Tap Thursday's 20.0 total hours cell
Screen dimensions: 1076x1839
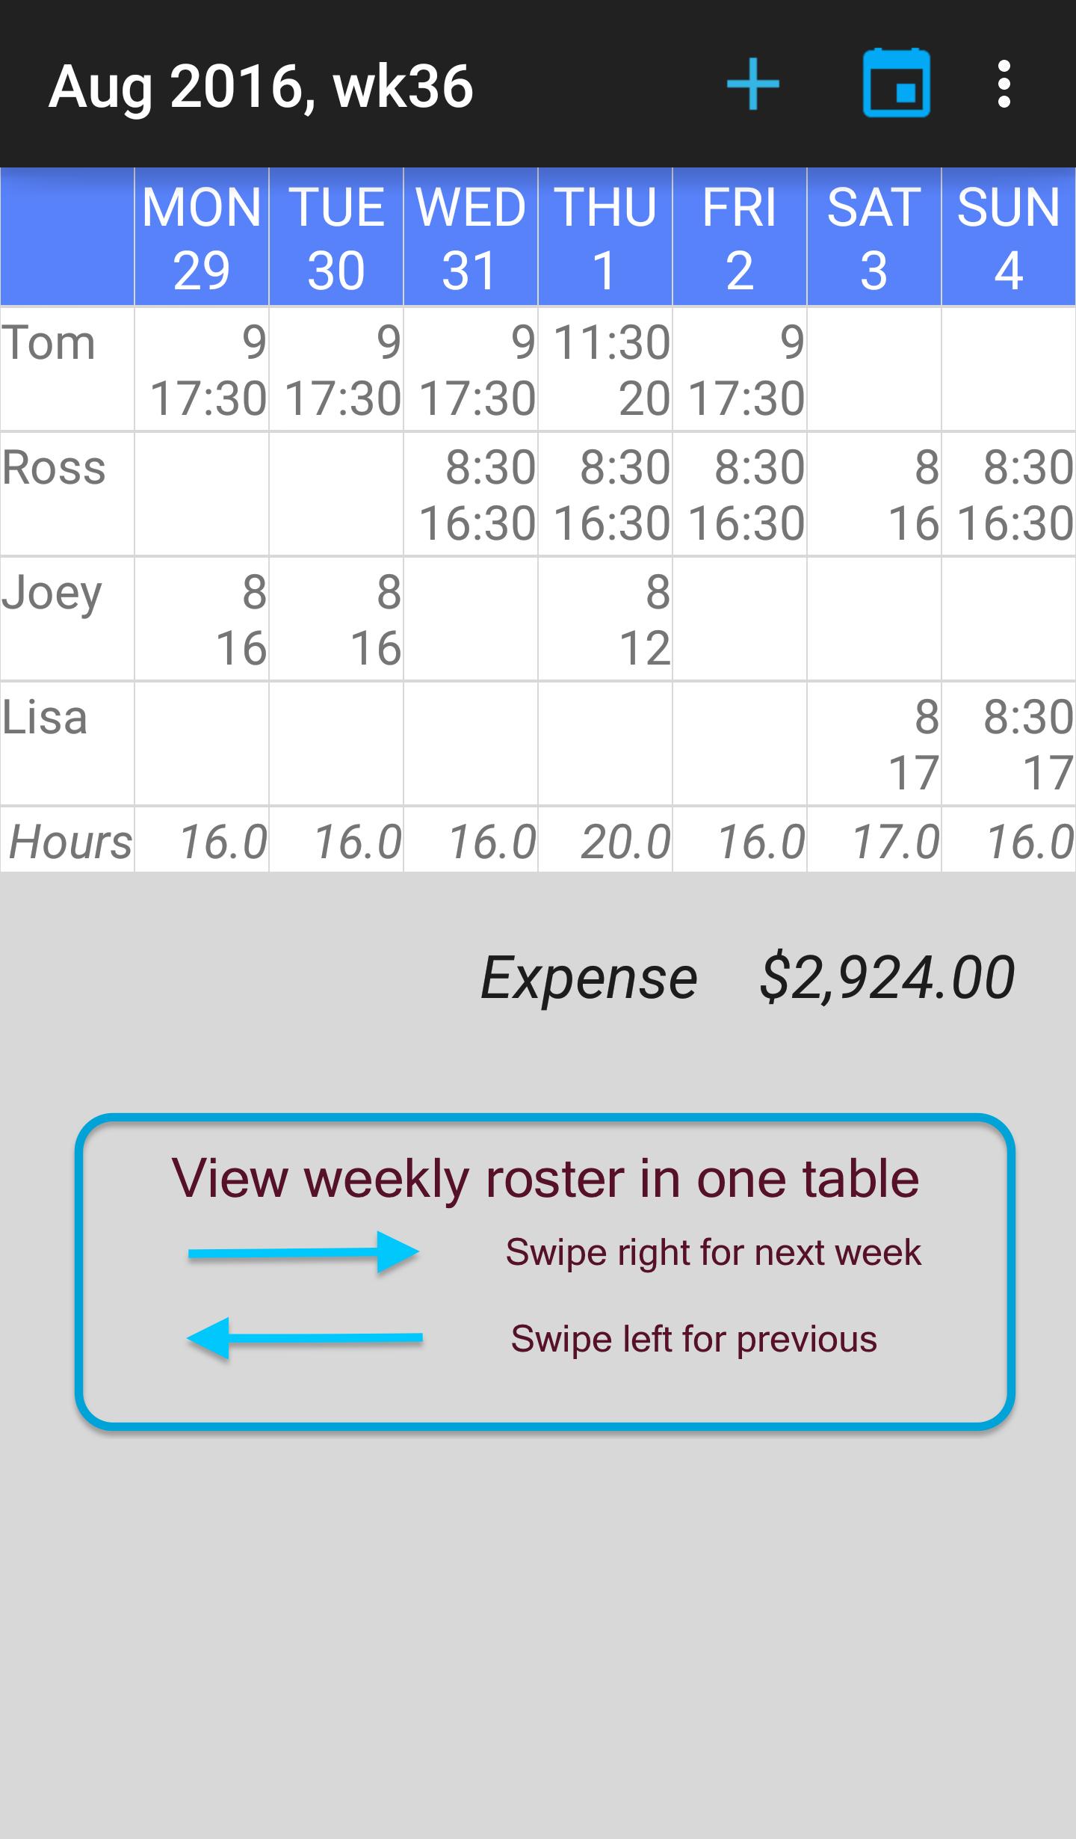coord(605,841)
